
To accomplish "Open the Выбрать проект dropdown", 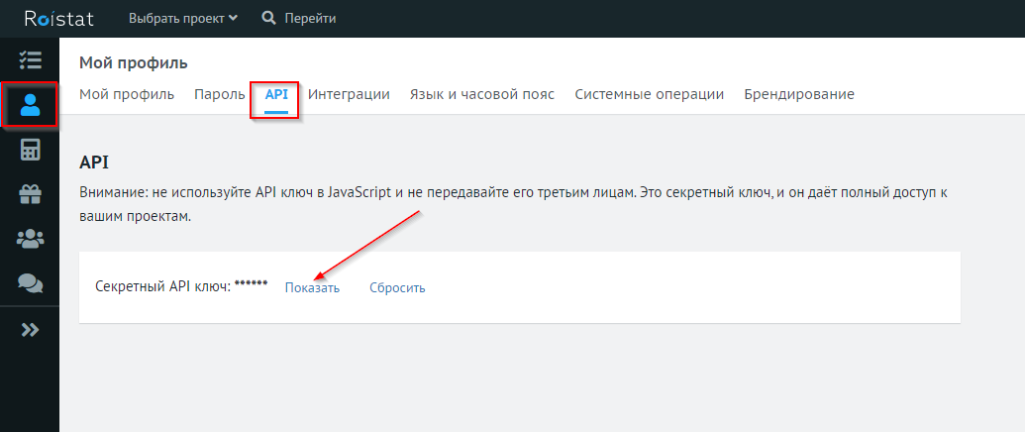I will pos(183,18).
